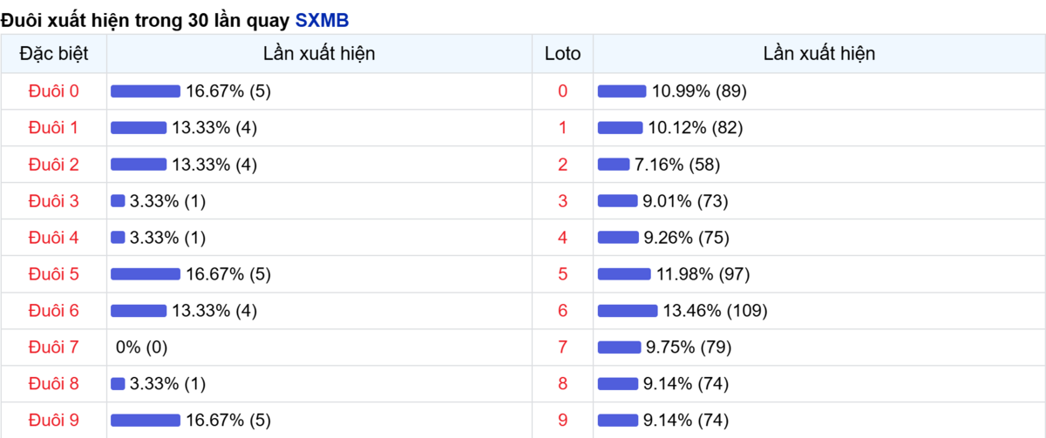The image size is (1046, 438).
Task: Select Loto number 2
Action: pyautogui.click(x=562, y=165)
